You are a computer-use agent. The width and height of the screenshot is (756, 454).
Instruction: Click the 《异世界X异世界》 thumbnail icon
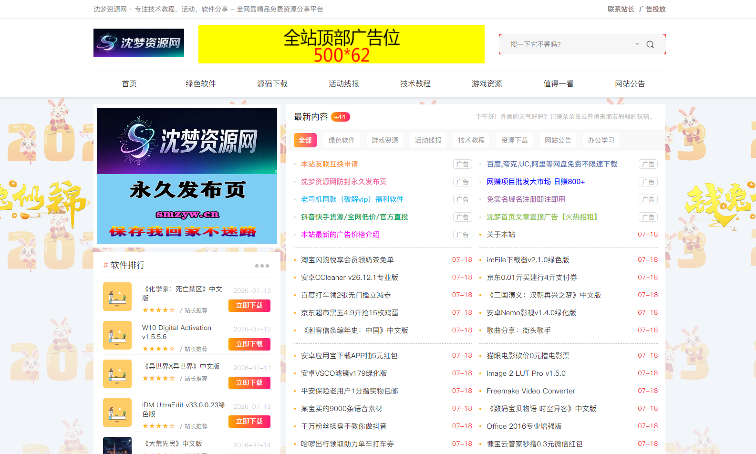[117, 374]
